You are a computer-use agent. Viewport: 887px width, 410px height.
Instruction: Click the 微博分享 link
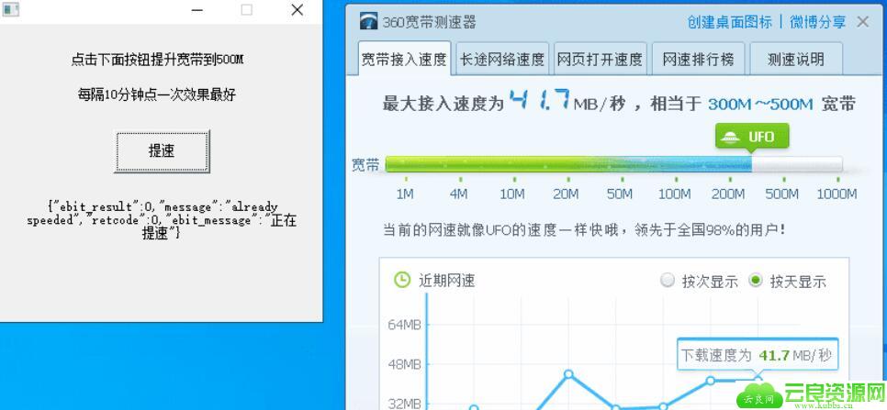815,22
